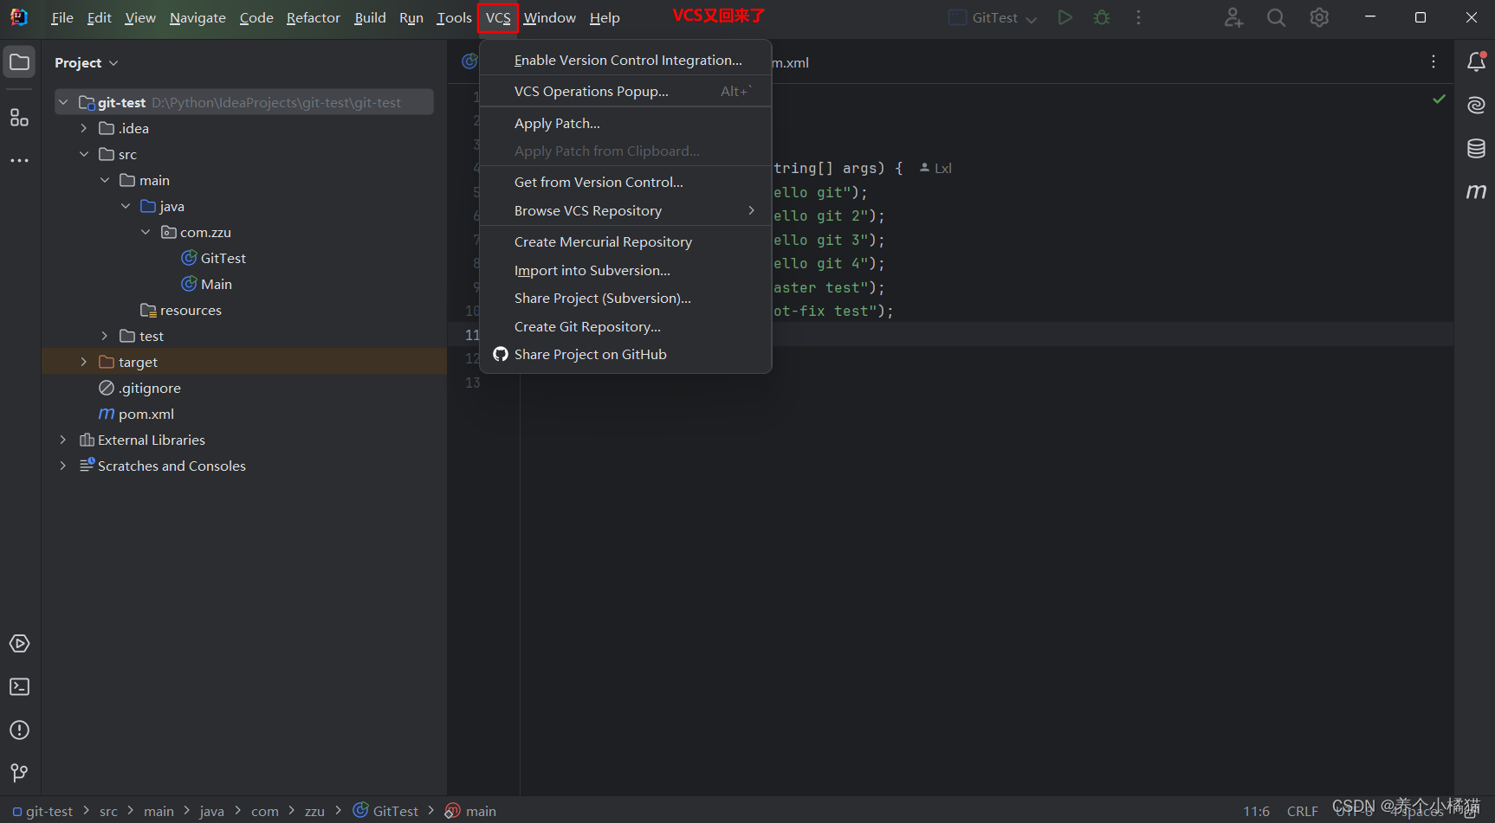Expand Scratches and Consoles node
The image size is (1495, 823).
(63, 466)
